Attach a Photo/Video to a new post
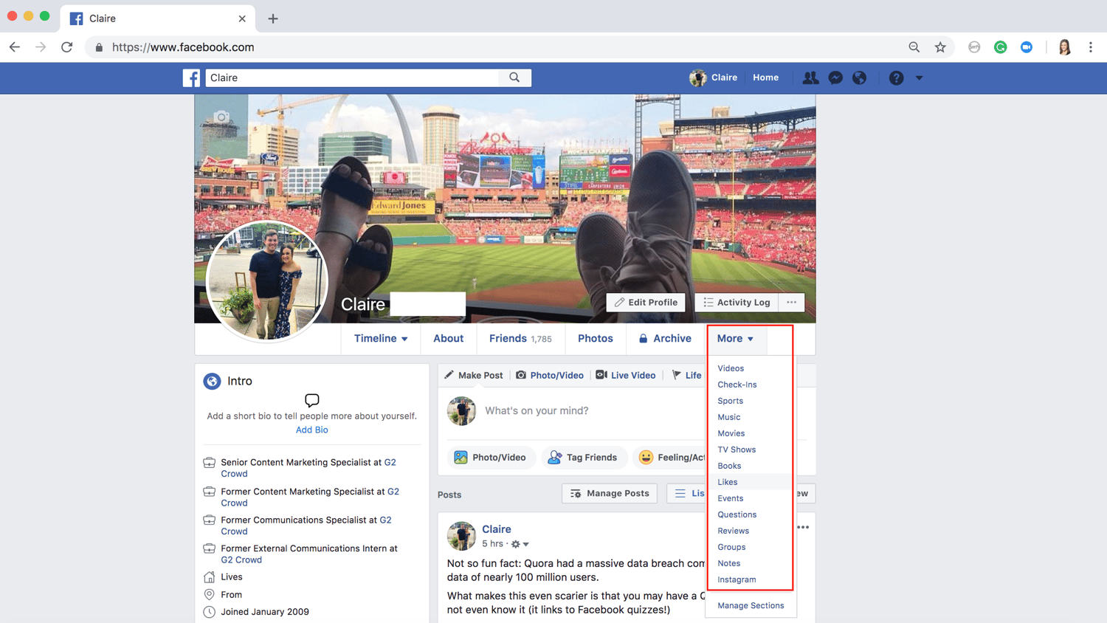 point(491,458)
